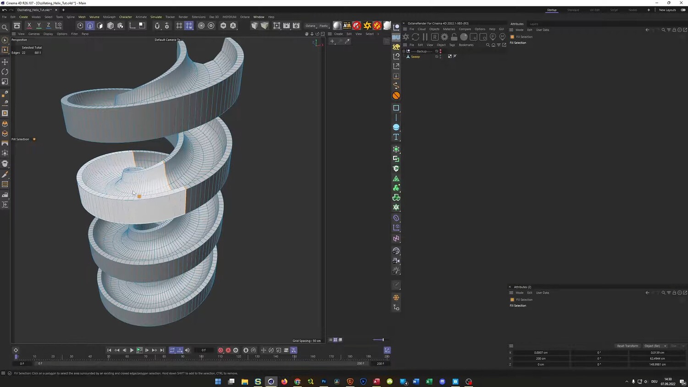Click the eyedropper icon in material manager
This screenshot has width=688, height=387.
(x=347, y=41)
